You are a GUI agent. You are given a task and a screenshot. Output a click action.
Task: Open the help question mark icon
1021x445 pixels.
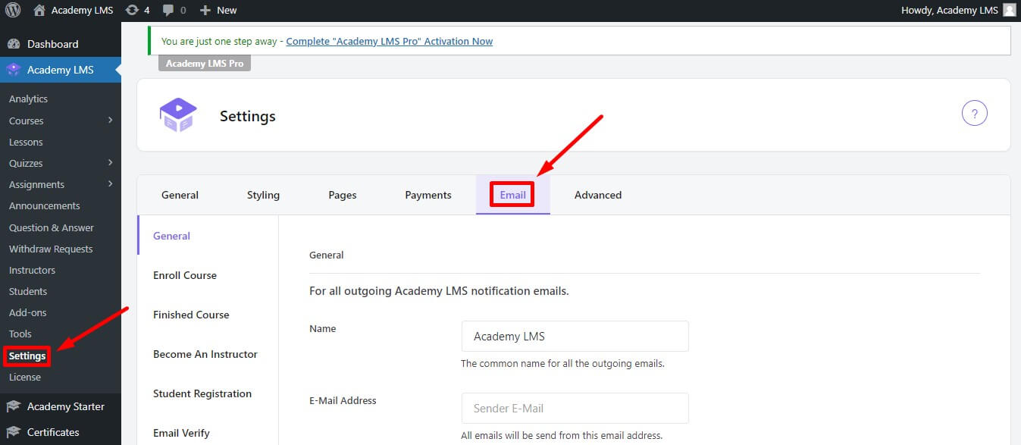pos(975,112)
